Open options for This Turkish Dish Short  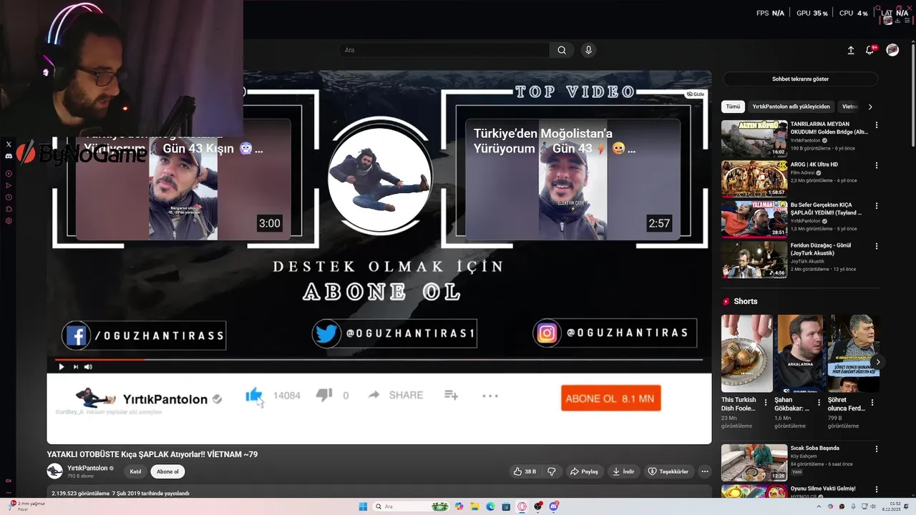[x=766, y=403]
